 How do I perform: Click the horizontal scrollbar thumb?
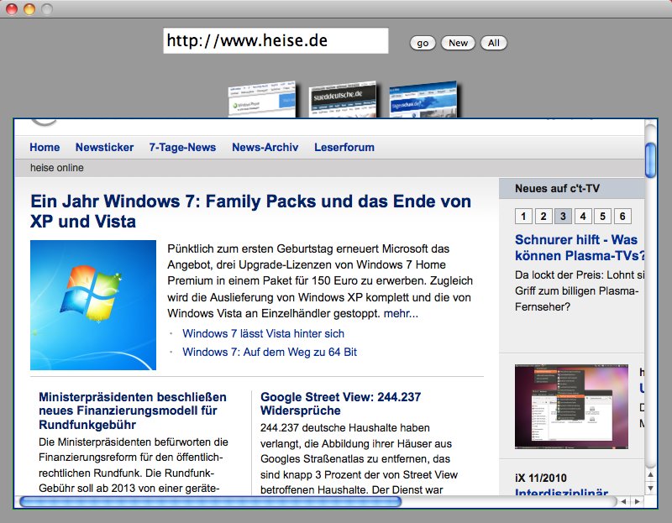[x=211, y=501]
